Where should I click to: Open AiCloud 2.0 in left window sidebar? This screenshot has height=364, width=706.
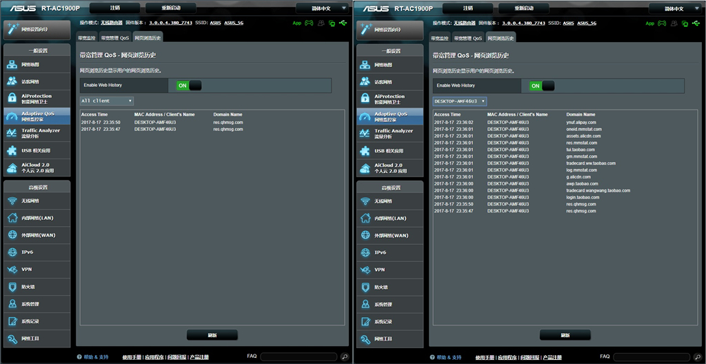[x=37, y=168]
